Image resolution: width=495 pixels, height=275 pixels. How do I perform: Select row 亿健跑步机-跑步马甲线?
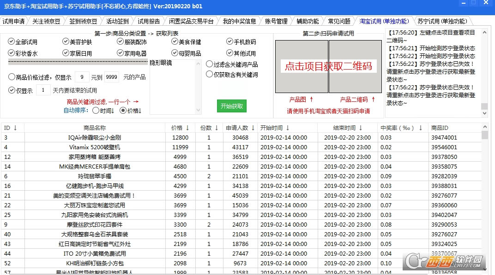coord(241,186)
